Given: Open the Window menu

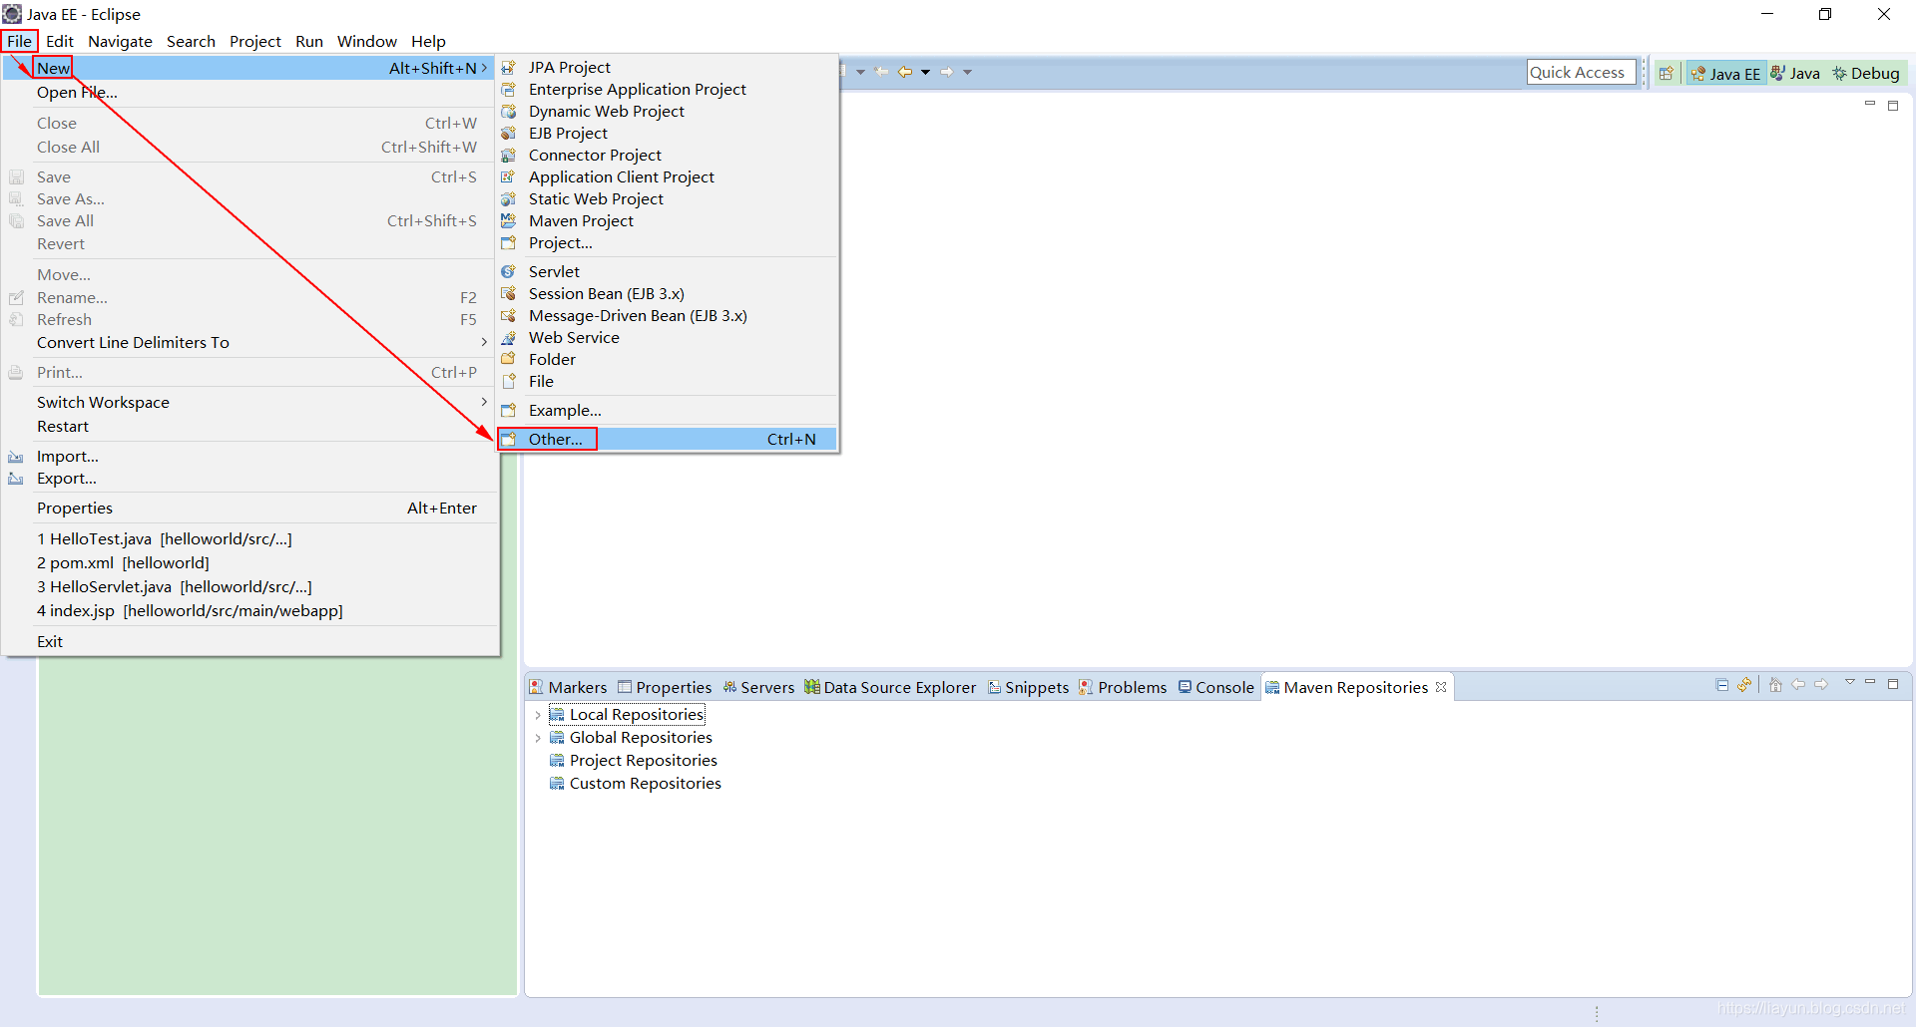Looking at the screenshot, I should pos(367,41).
